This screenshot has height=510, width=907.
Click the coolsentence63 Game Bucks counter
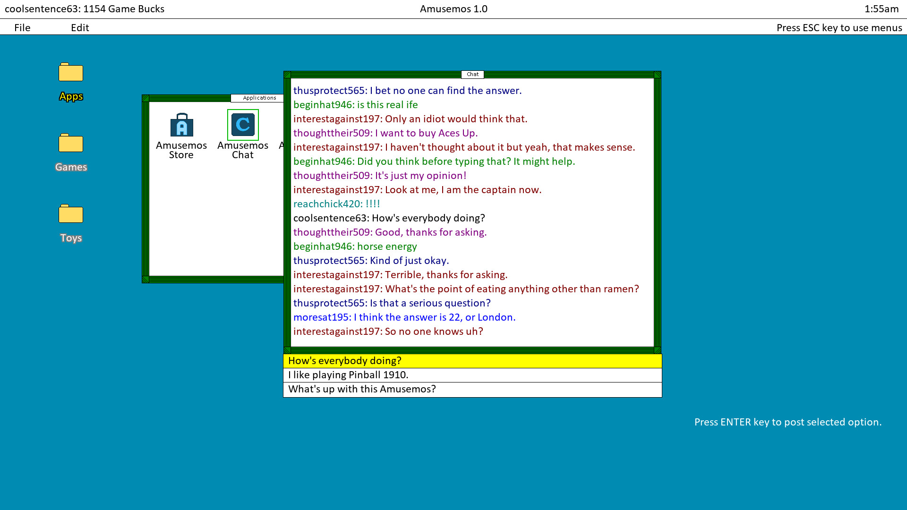coord(85,8)
